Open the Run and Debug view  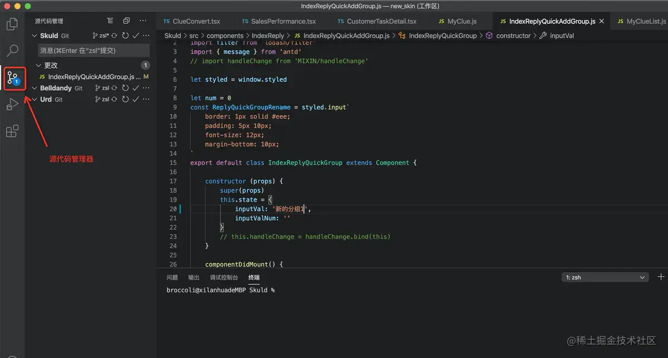12,105
